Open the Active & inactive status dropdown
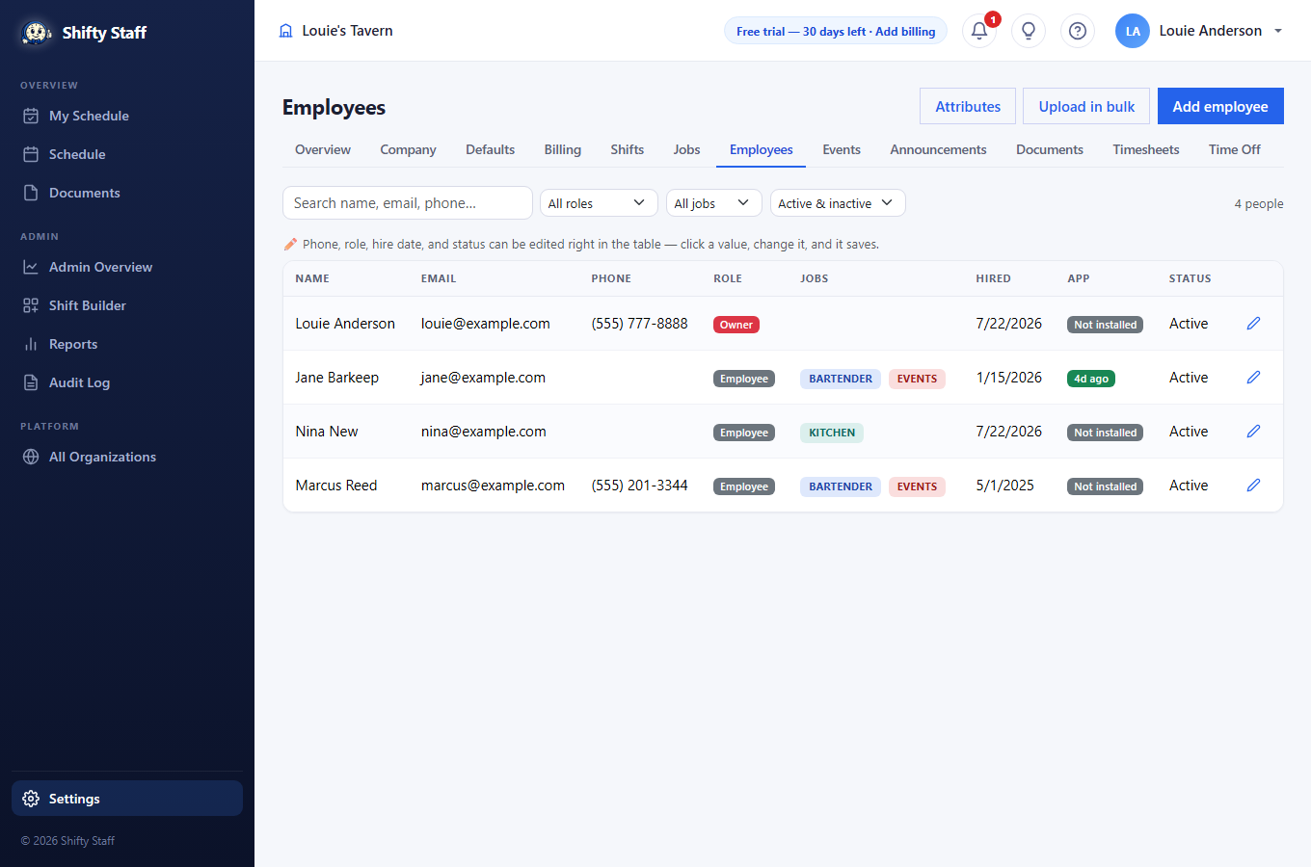The width and height of the screenshot is (1311, 867). pos(838,203)
